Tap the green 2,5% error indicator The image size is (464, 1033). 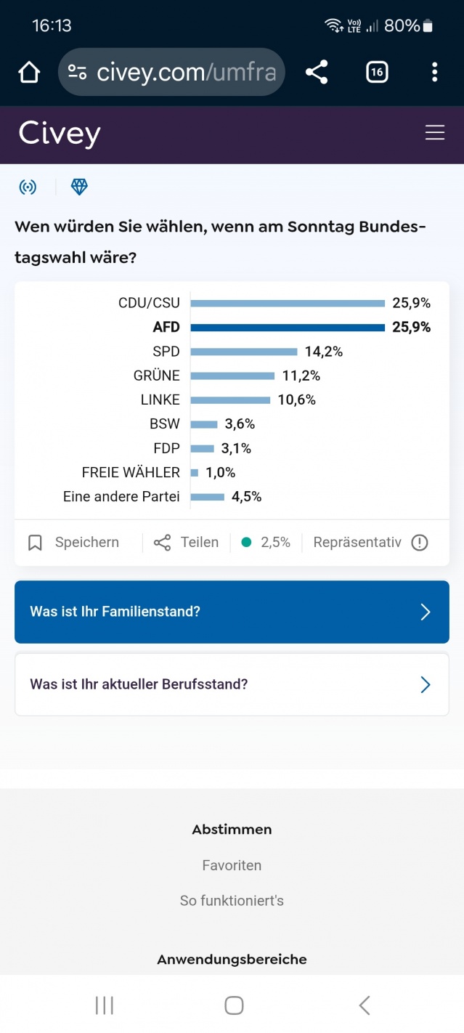coord(266,543)
